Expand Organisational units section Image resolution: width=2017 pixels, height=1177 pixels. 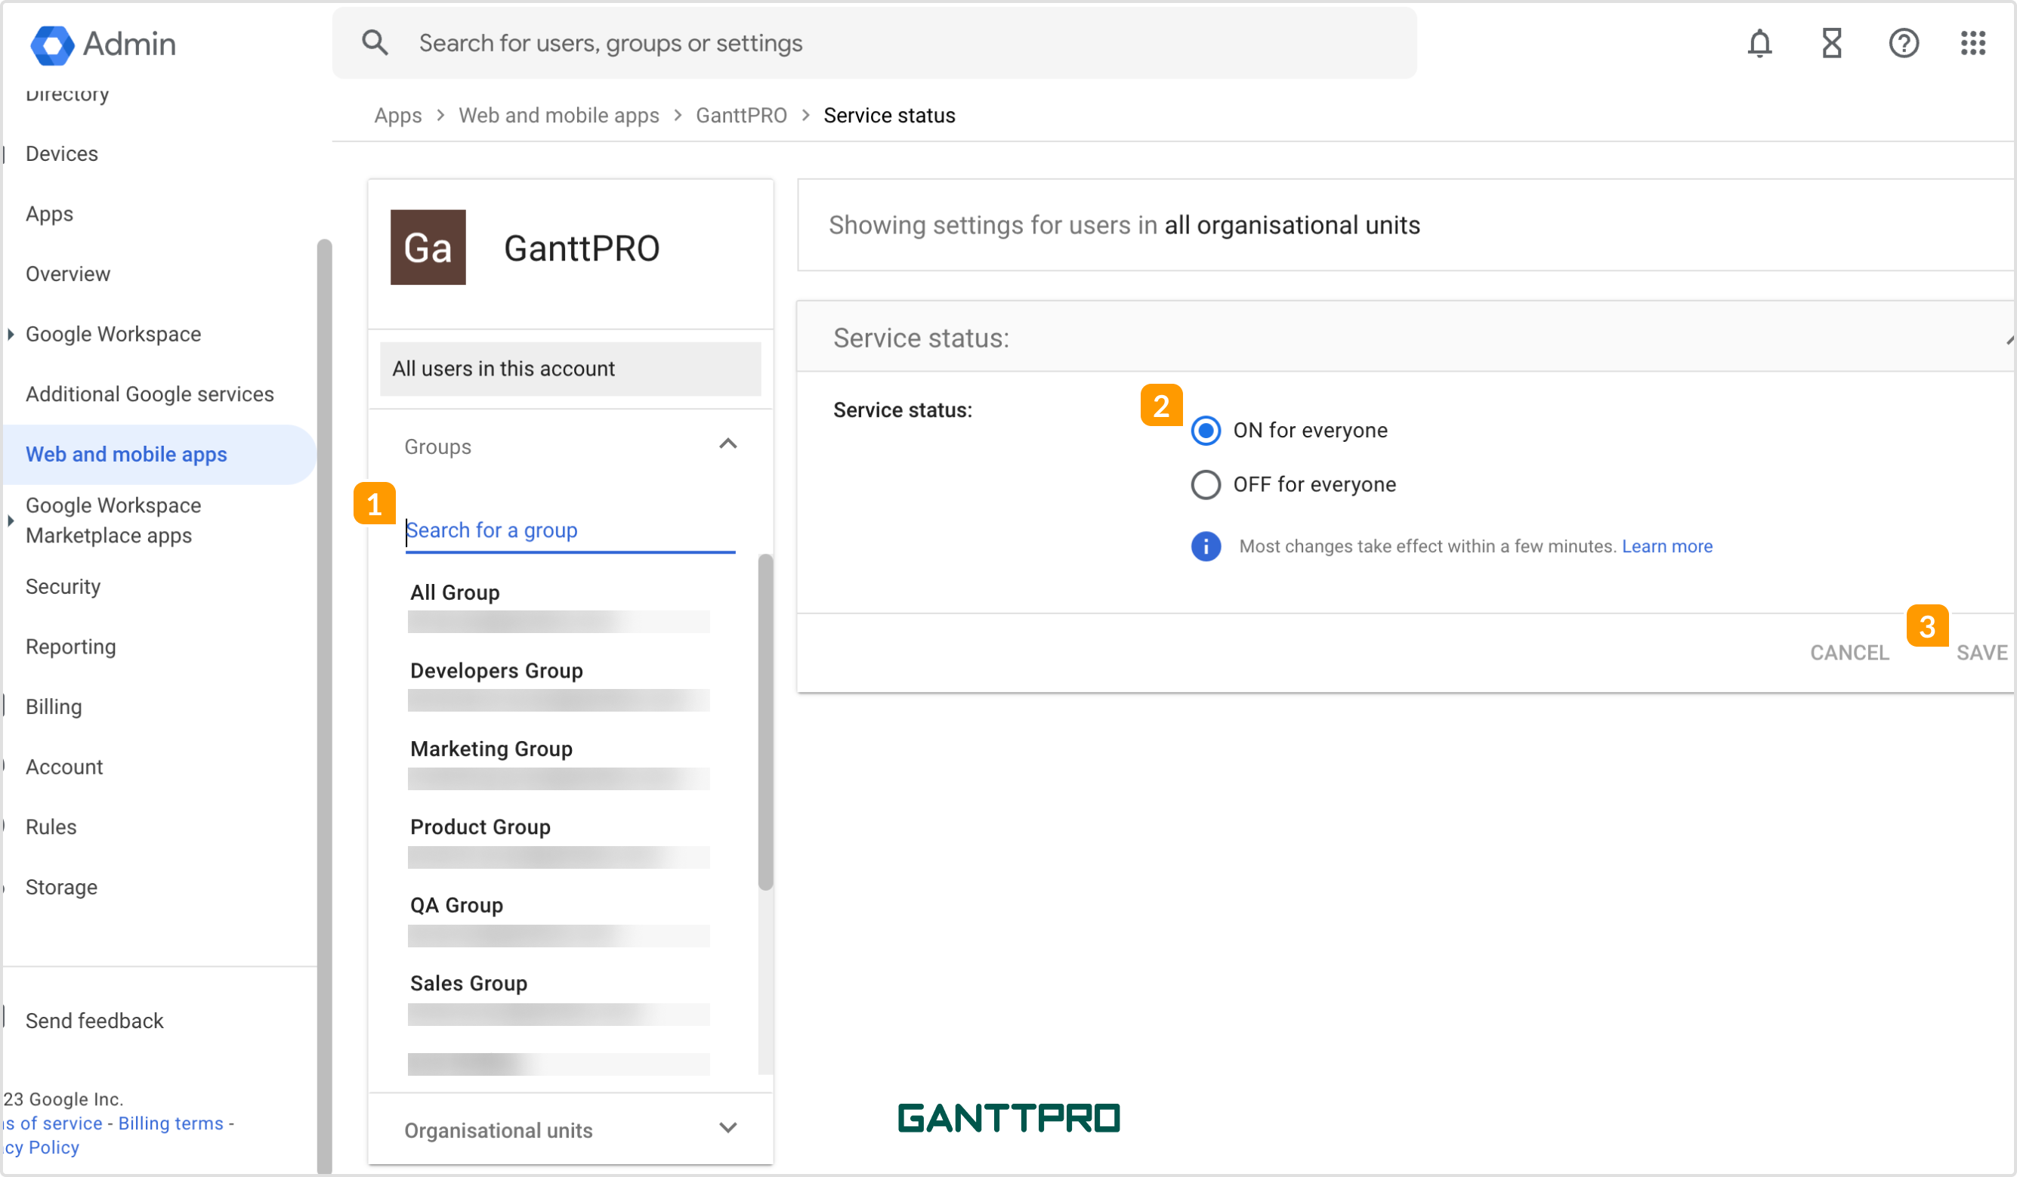(x=727, y=1128)
